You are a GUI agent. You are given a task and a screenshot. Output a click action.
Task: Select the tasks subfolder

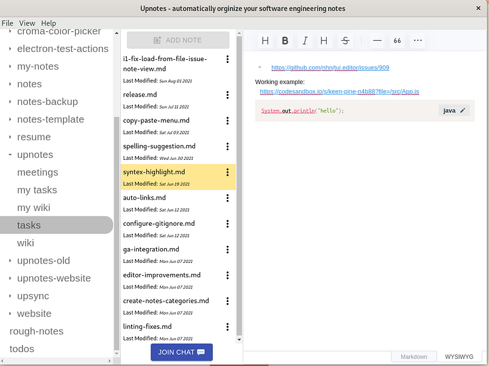click(x=57, y=225)
